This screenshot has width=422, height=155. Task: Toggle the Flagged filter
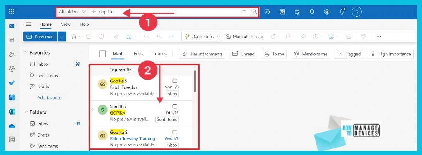click(349, 54)
